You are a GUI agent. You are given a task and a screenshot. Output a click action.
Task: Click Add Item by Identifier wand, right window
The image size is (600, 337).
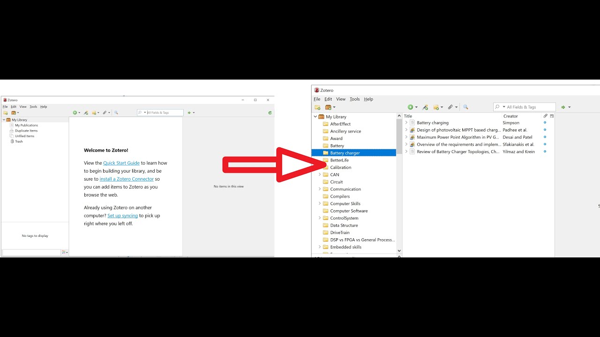pyautogui.click(x=425, y=107)
